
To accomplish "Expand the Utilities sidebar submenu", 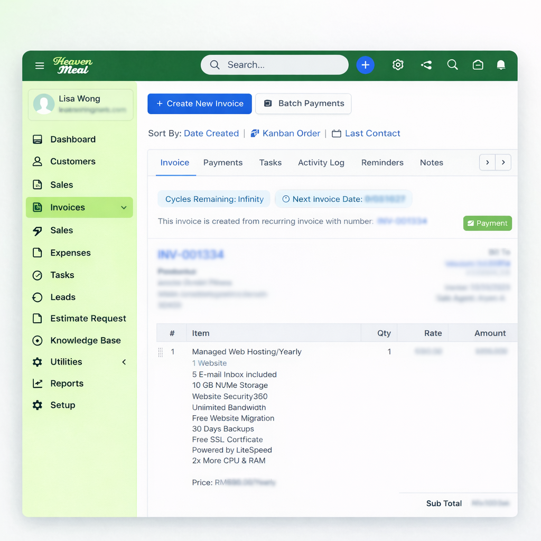I will (124, 362).
